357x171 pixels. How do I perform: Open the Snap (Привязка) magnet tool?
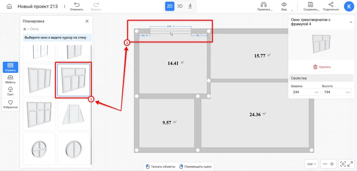coord(263,5)
